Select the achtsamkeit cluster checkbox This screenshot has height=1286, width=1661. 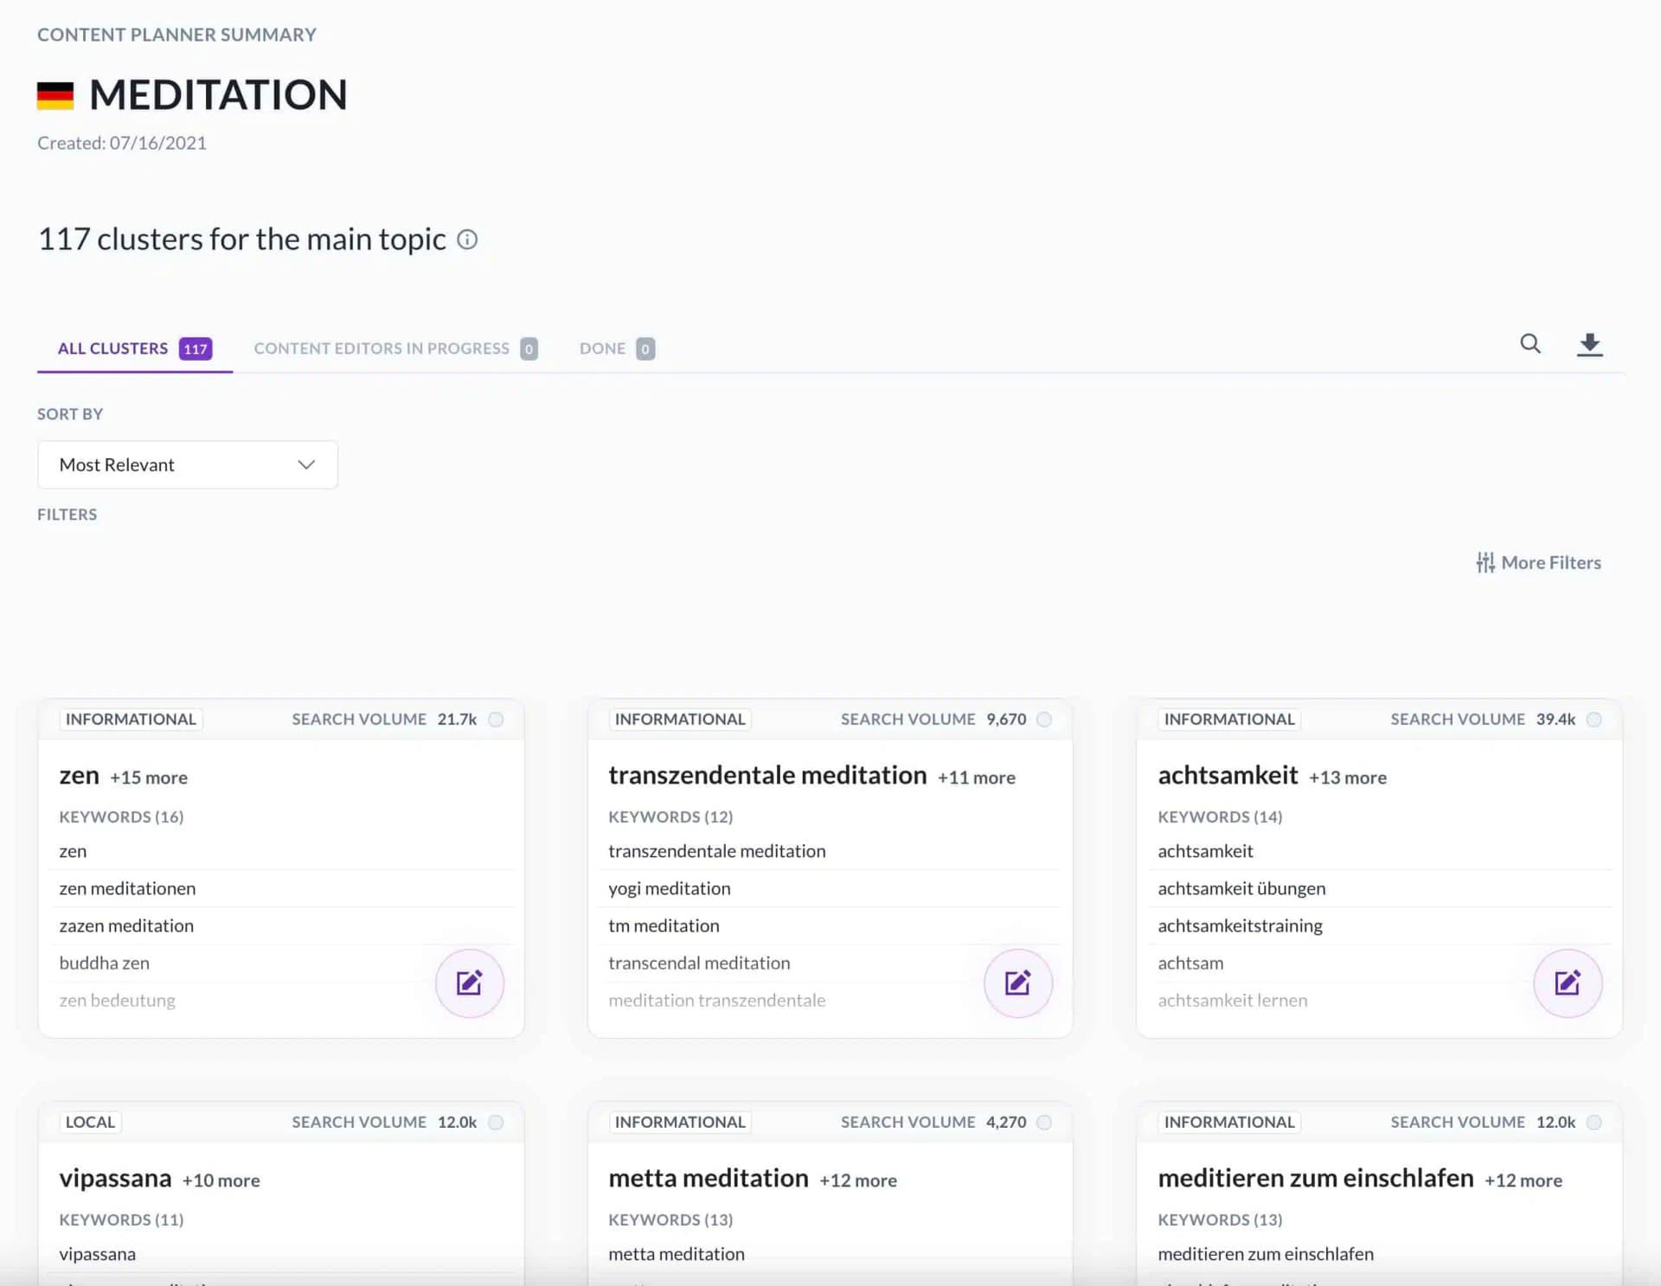tap(1594, 719)
